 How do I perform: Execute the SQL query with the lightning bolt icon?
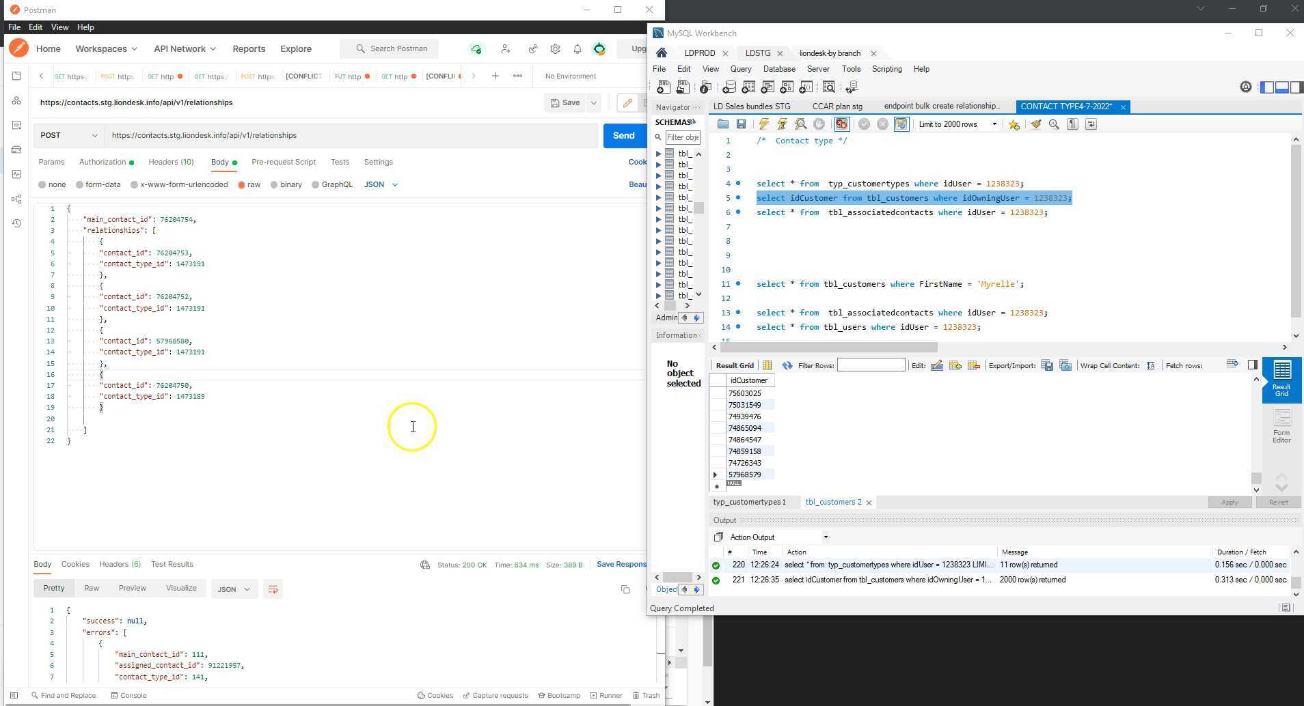763,124
